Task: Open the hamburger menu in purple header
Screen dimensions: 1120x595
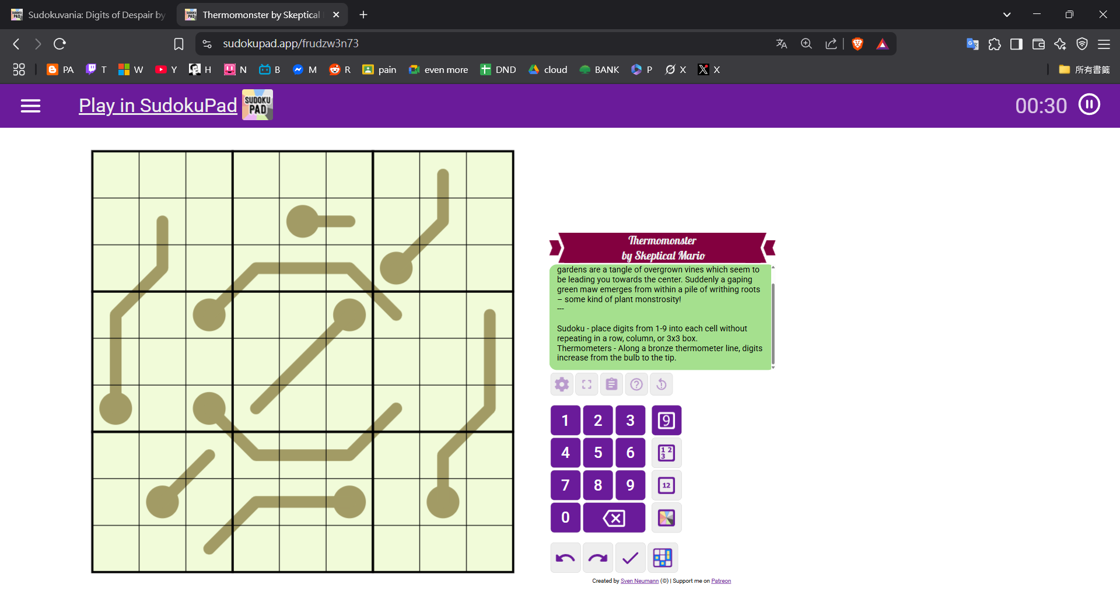Action: tap(30, 106)
